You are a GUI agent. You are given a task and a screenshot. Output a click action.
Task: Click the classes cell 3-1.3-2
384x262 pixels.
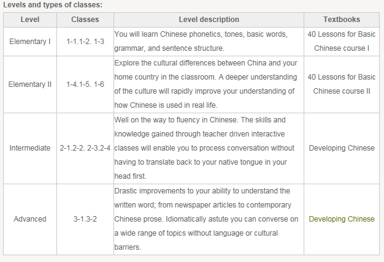(85, 219)
